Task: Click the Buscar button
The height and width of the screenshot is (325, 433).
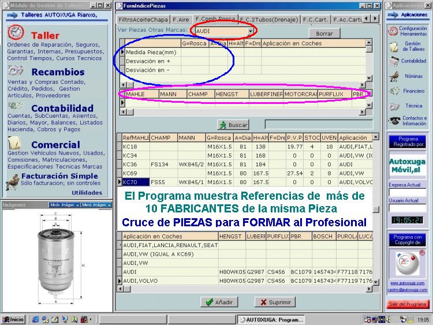Action: [233, 125]
